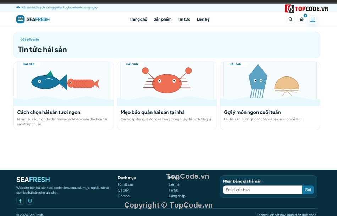This screenshot has height=216, width=337.
Task: Open footer Liên hệ link
Action: [174, 184]
